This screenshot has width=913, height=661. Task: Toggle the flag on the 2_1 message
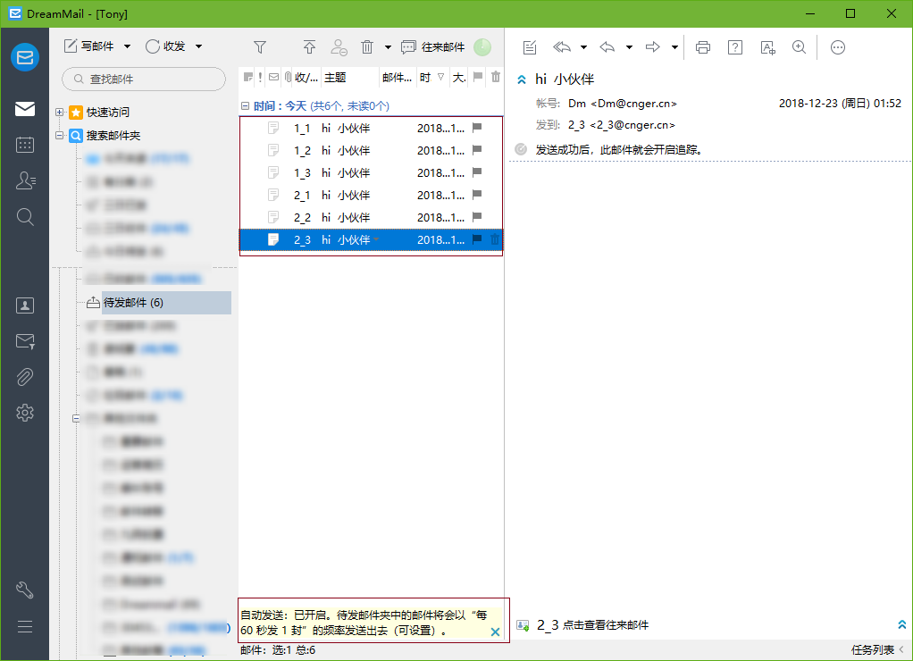pyautogui.click(x=477, y=195)
